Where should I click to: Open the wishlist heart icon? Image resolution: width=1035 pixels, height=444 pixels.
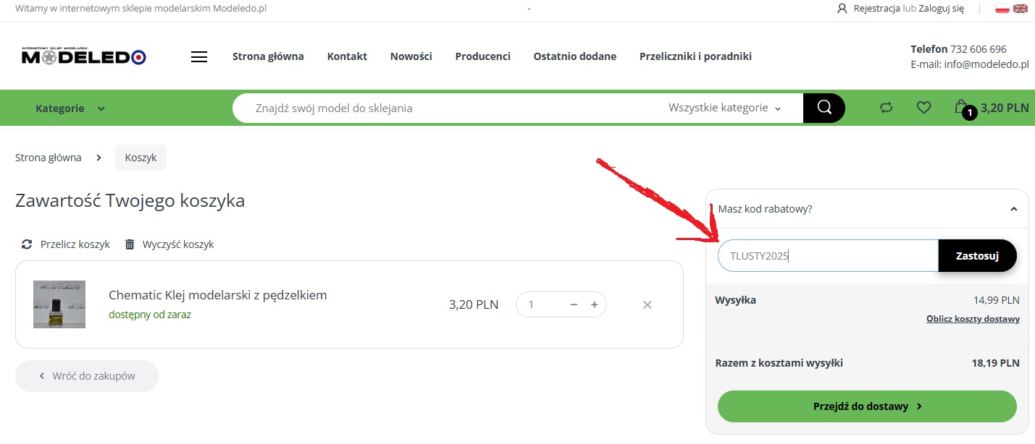pos(923,108)
